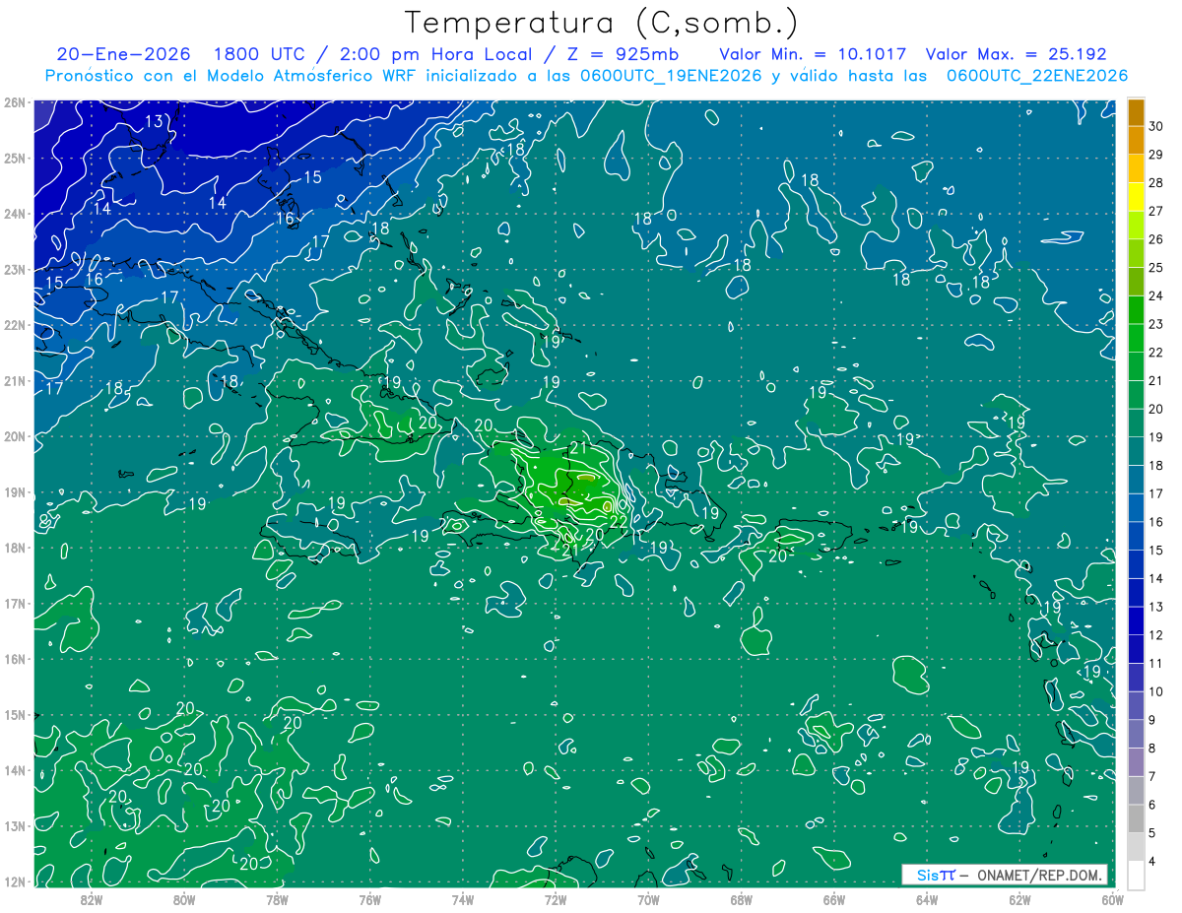Click the Valor Min. = 10.1017 text
1182x913 pixels.
813,54
